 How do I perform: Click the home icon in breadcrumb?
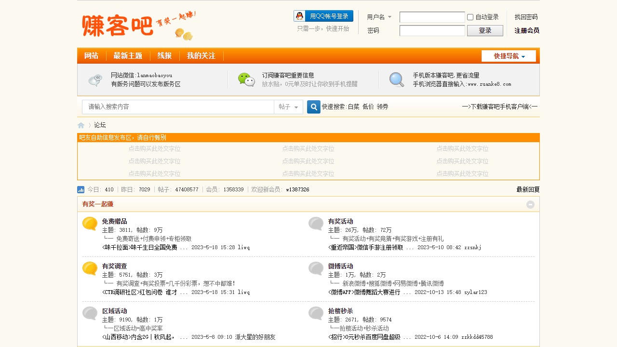pos(81,125)
